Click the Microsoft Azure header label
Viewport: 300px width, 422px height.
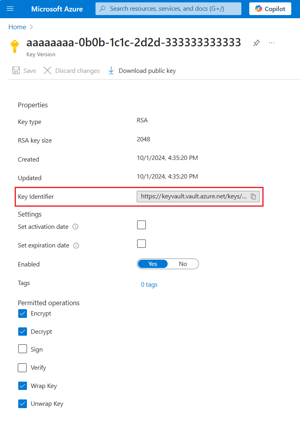pos(57,8)
